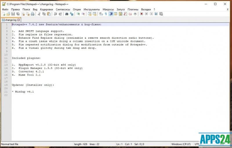The height and width of the screenshot is (148, 232).
Task: Click the 'Converter 4.2.1' line
Action: coord(28,72)
